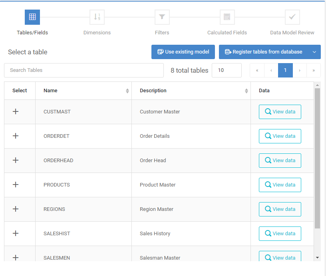
Task: Select the ORDERHEAD table plus toggle
Action: pyautogui.click(x=16, y=160)
